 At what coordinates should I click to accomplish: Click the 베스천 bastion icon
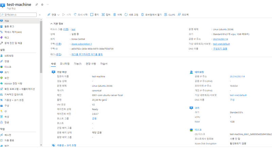point(2,135)
